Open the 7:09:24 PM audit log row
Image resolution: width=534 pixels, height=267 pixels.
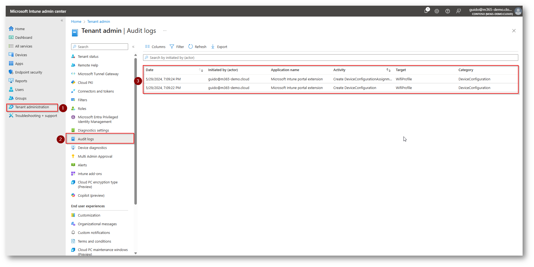point(331,79)
